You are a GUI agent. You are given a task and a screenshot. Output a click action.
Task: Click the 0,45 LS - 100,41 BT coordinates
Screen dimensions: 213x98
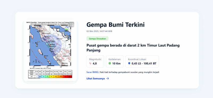point(144,63)
